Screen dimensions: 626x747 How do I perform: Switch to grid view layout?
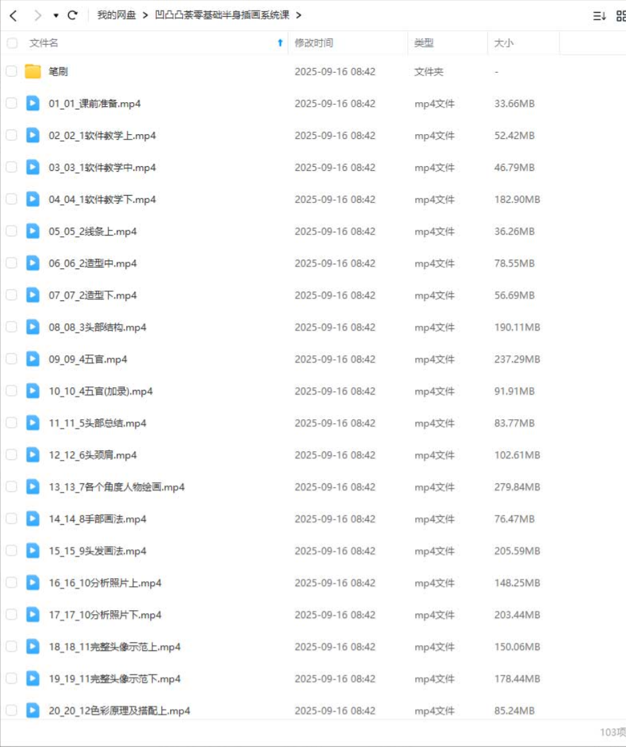click(621, 16)
